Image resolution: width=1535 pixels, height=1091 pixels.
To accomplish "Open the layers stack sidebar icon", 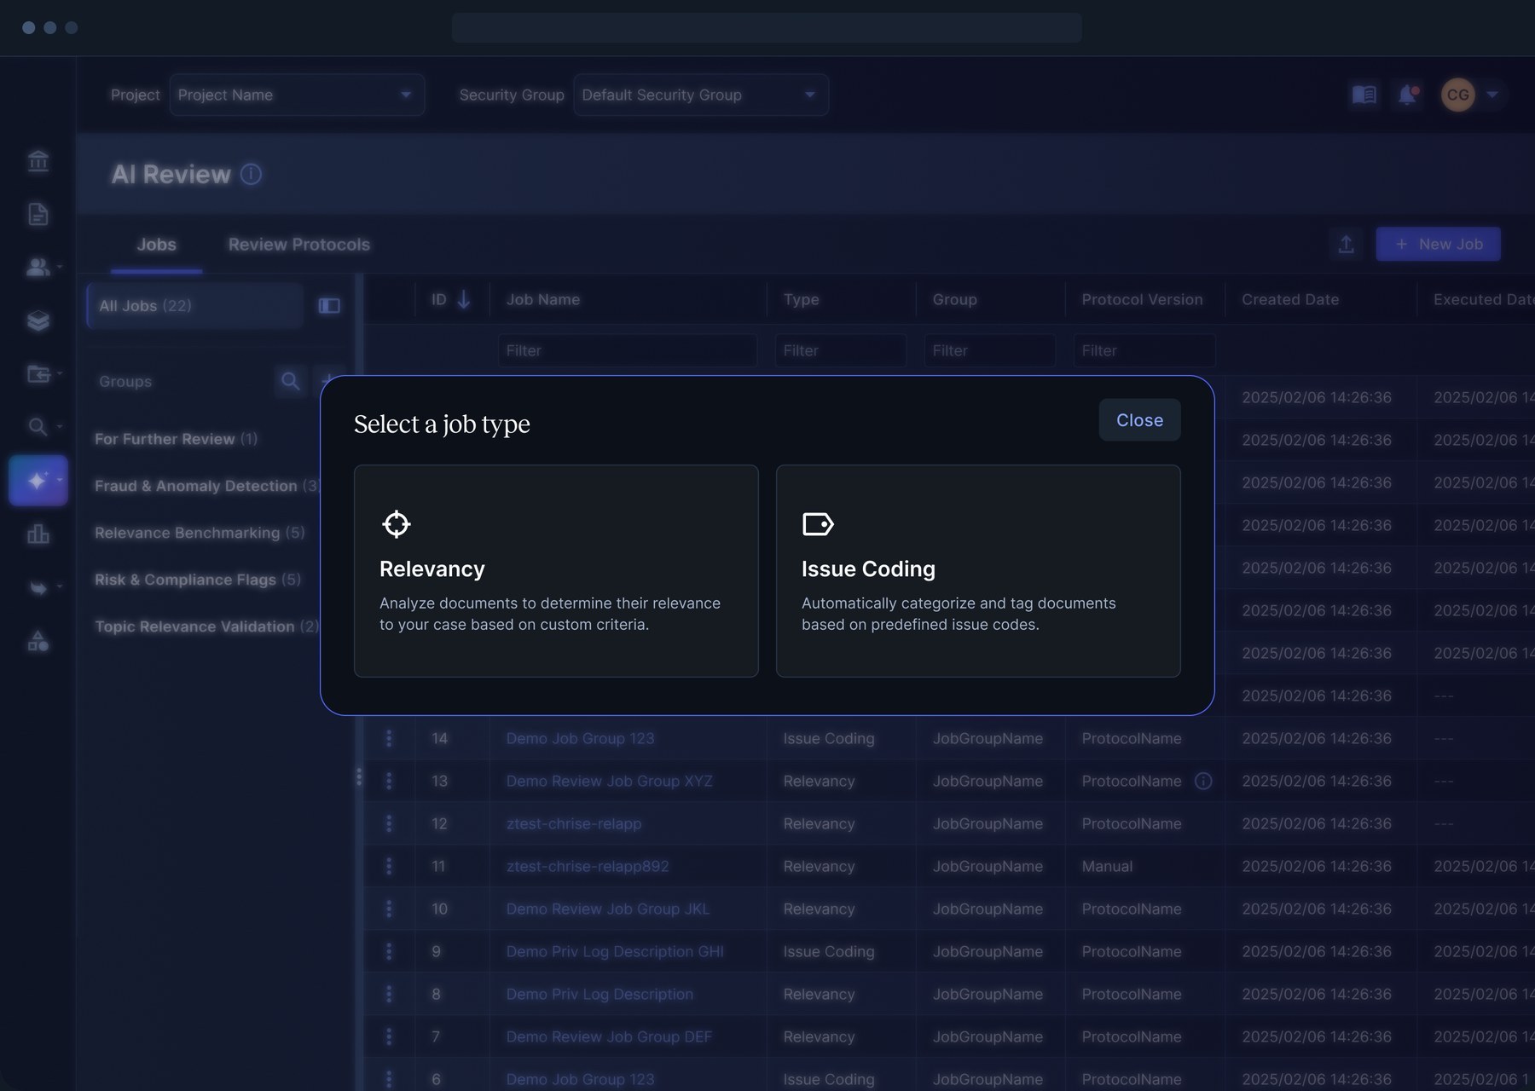I will 38,320.
